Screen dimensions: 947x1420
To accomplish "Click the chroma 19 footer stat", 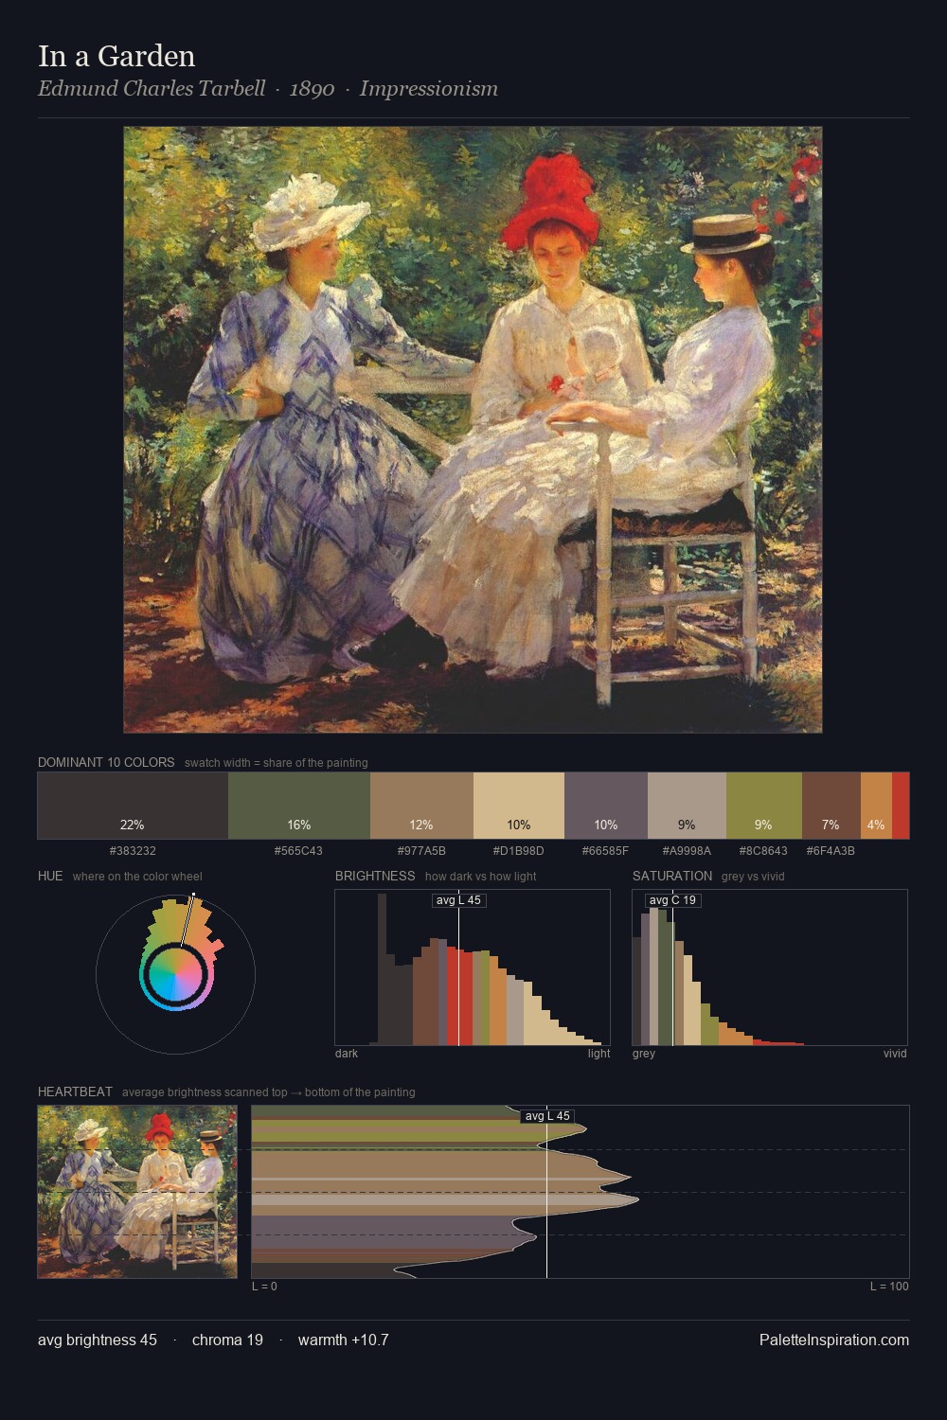I will click(x=227, y=1340).
